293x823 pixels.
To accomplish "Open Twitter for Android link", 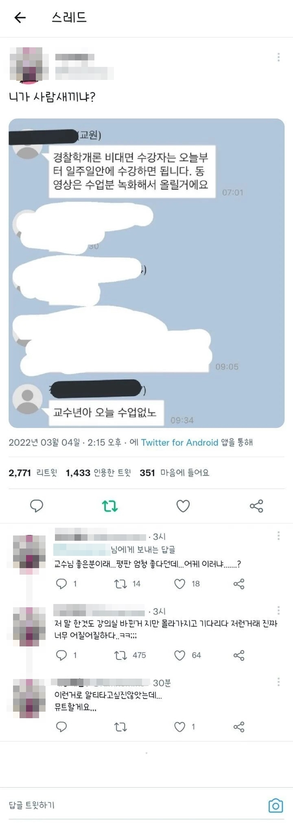I will point(179,442).
